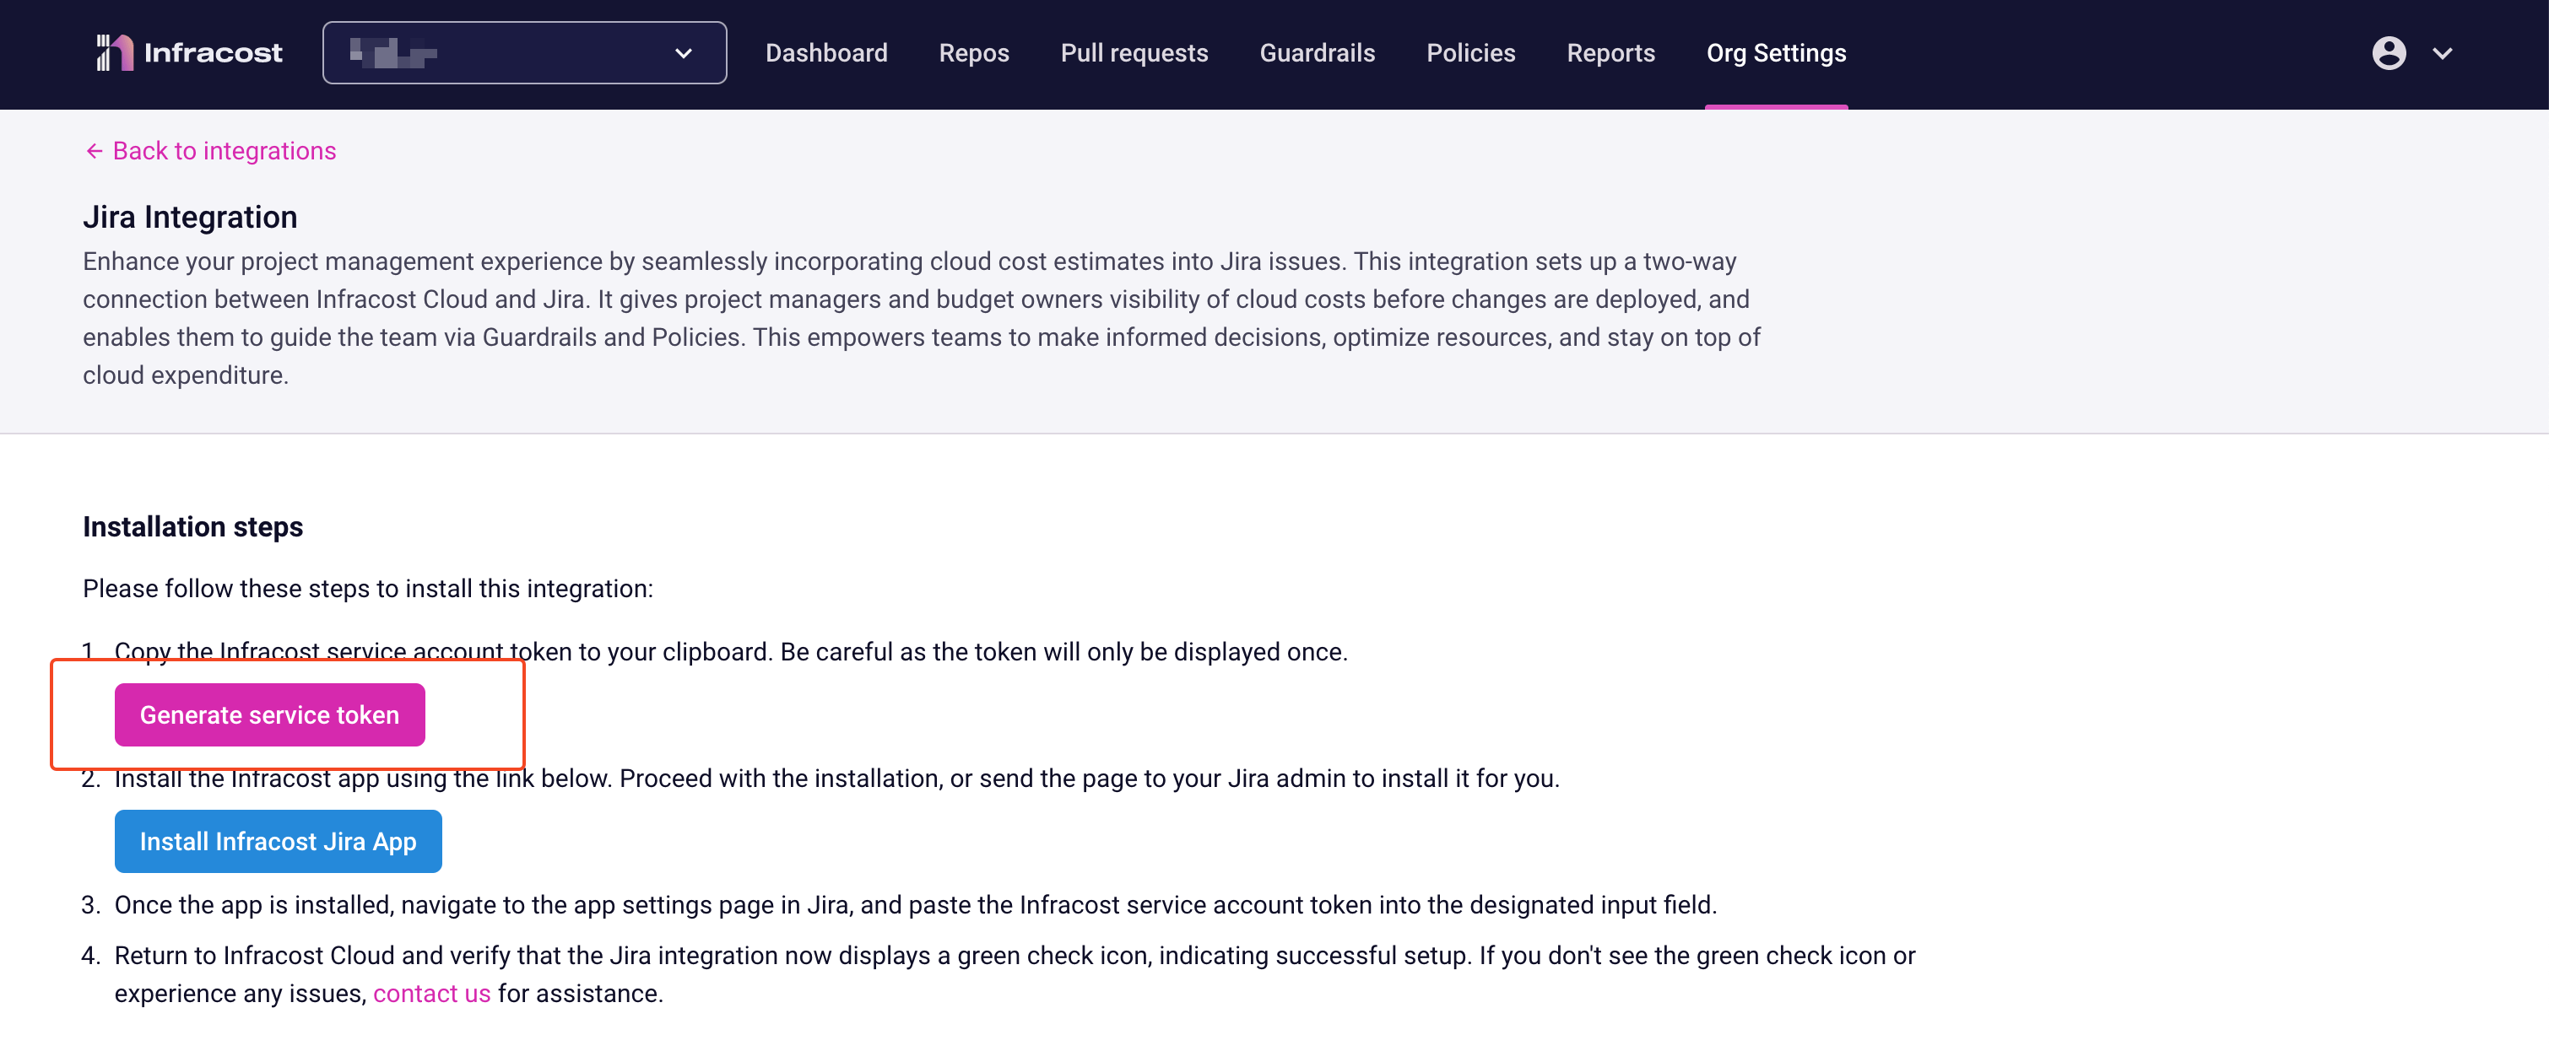Click the blurred organization name in selector
The width and height of the screenshot is (2549, 1051).
point(392,52)
